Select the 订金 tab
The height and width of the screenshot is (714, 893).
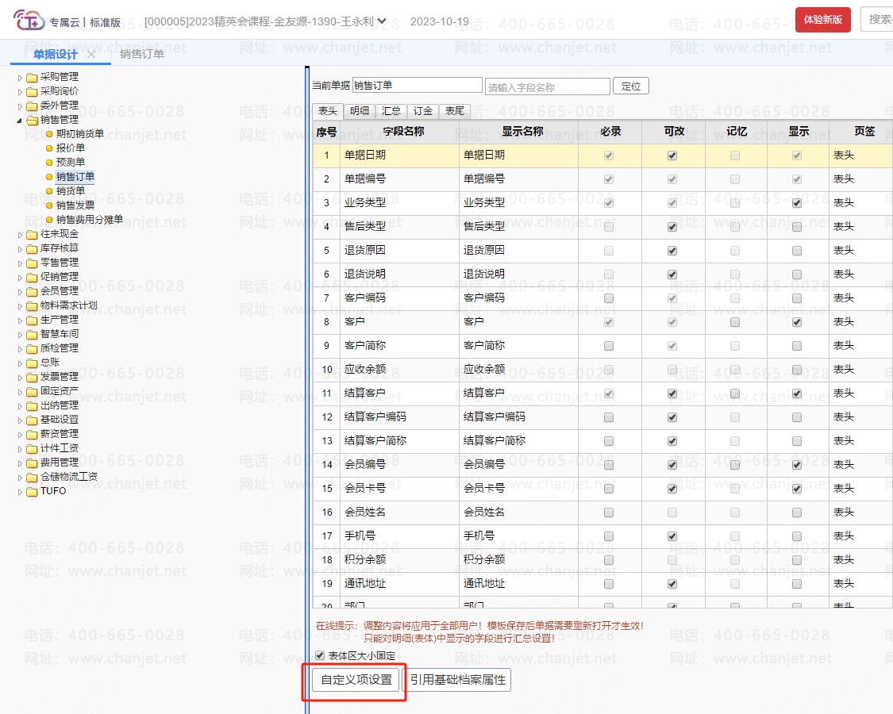[x=423, y=110]
